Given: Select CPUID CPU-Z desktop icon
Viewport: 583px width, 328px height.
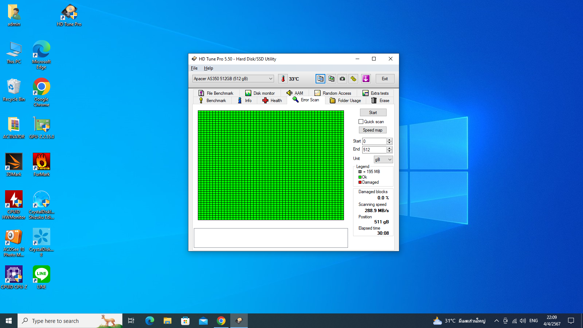Looking at the screenshot, I should pyautogui.click(x=14, y=277).
